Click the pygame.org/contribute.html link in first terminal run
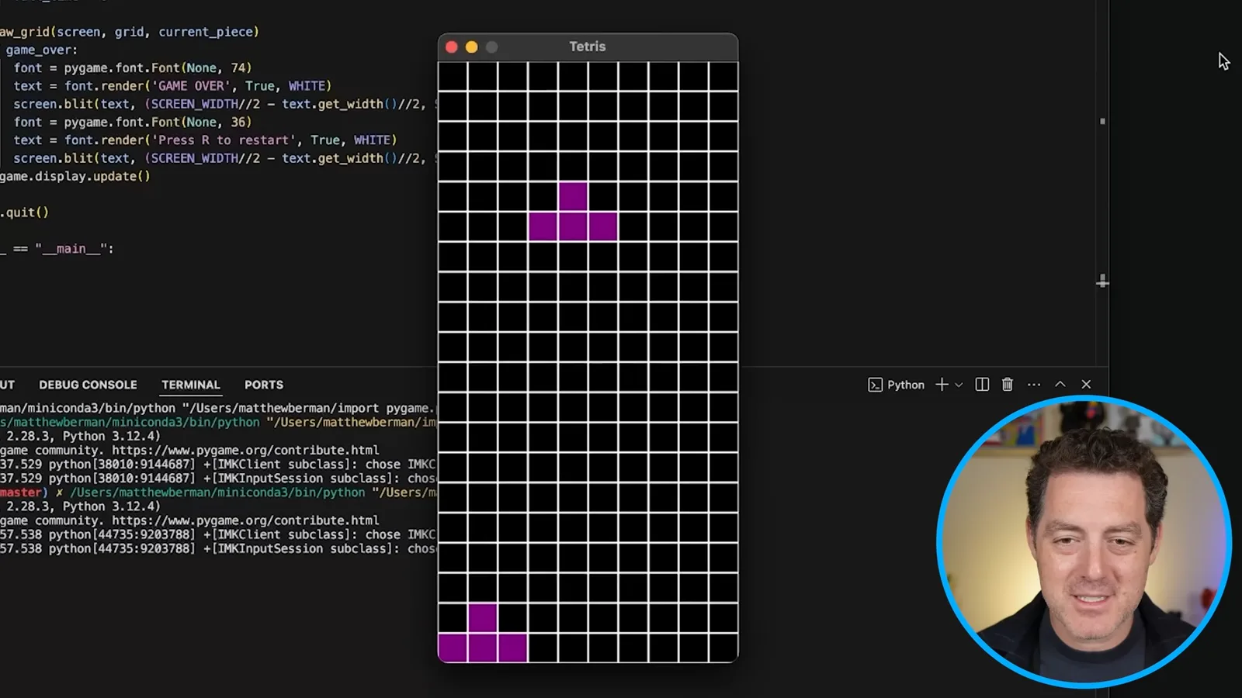The width and height of the screenshot is (1242, 698). click(x=245, y=450)
